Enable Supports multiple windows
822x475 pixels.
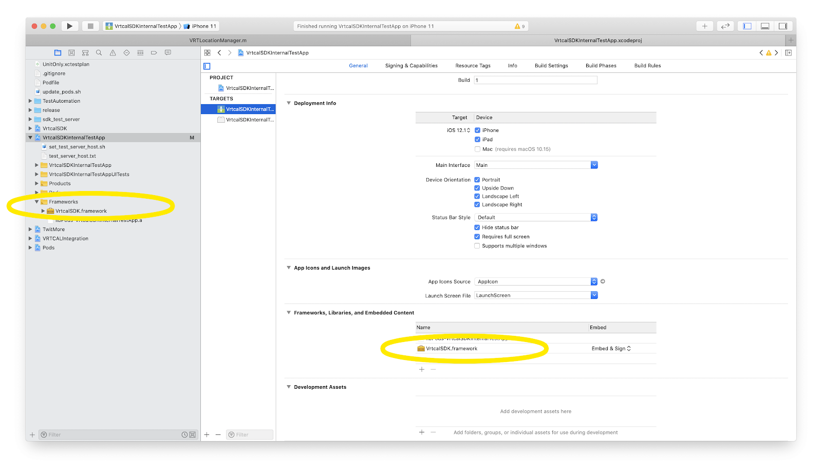pyautogui.click(x=477, y=246)
